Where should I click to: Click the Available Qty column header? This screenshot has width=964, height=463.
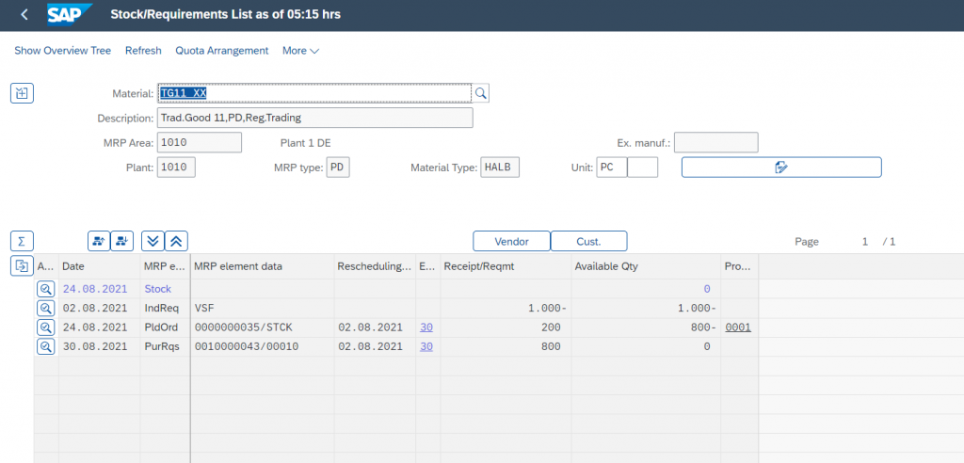tap(646, 267)
